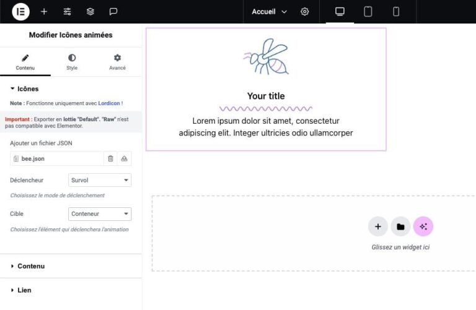Delete the bee.json file with trash icon
This screenshot has height=310, width=476.
[x=110, y=158]
